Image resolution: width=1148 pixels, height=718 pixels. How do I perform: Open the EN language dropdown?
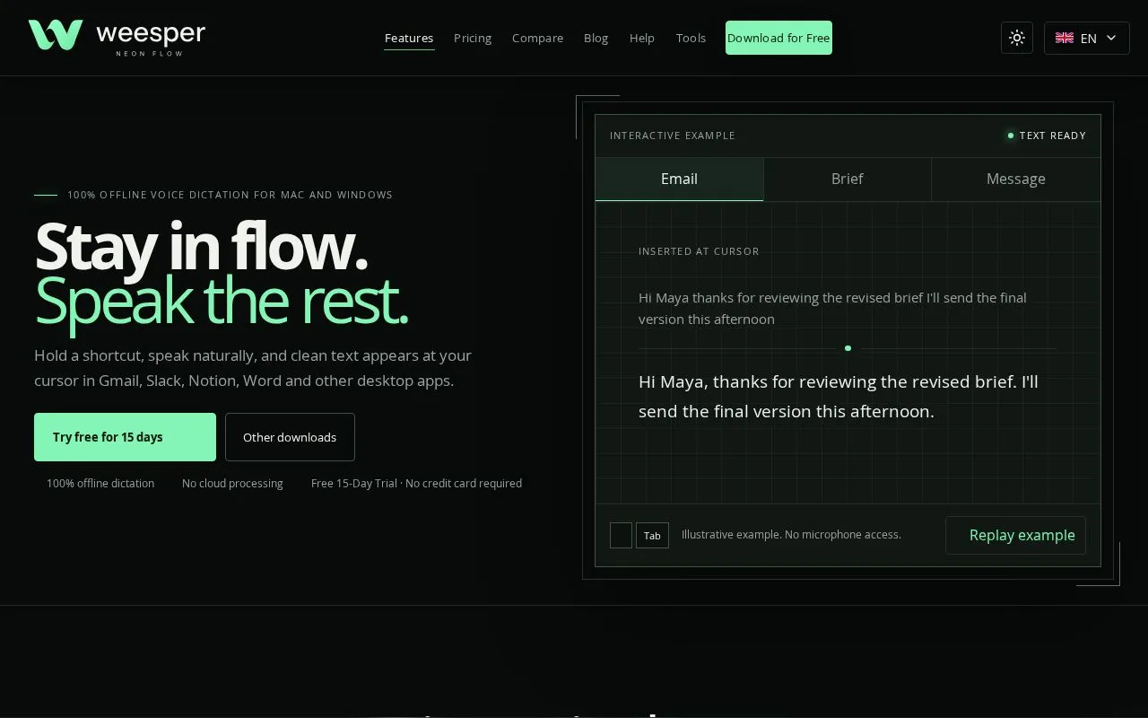pos(1087,38)
